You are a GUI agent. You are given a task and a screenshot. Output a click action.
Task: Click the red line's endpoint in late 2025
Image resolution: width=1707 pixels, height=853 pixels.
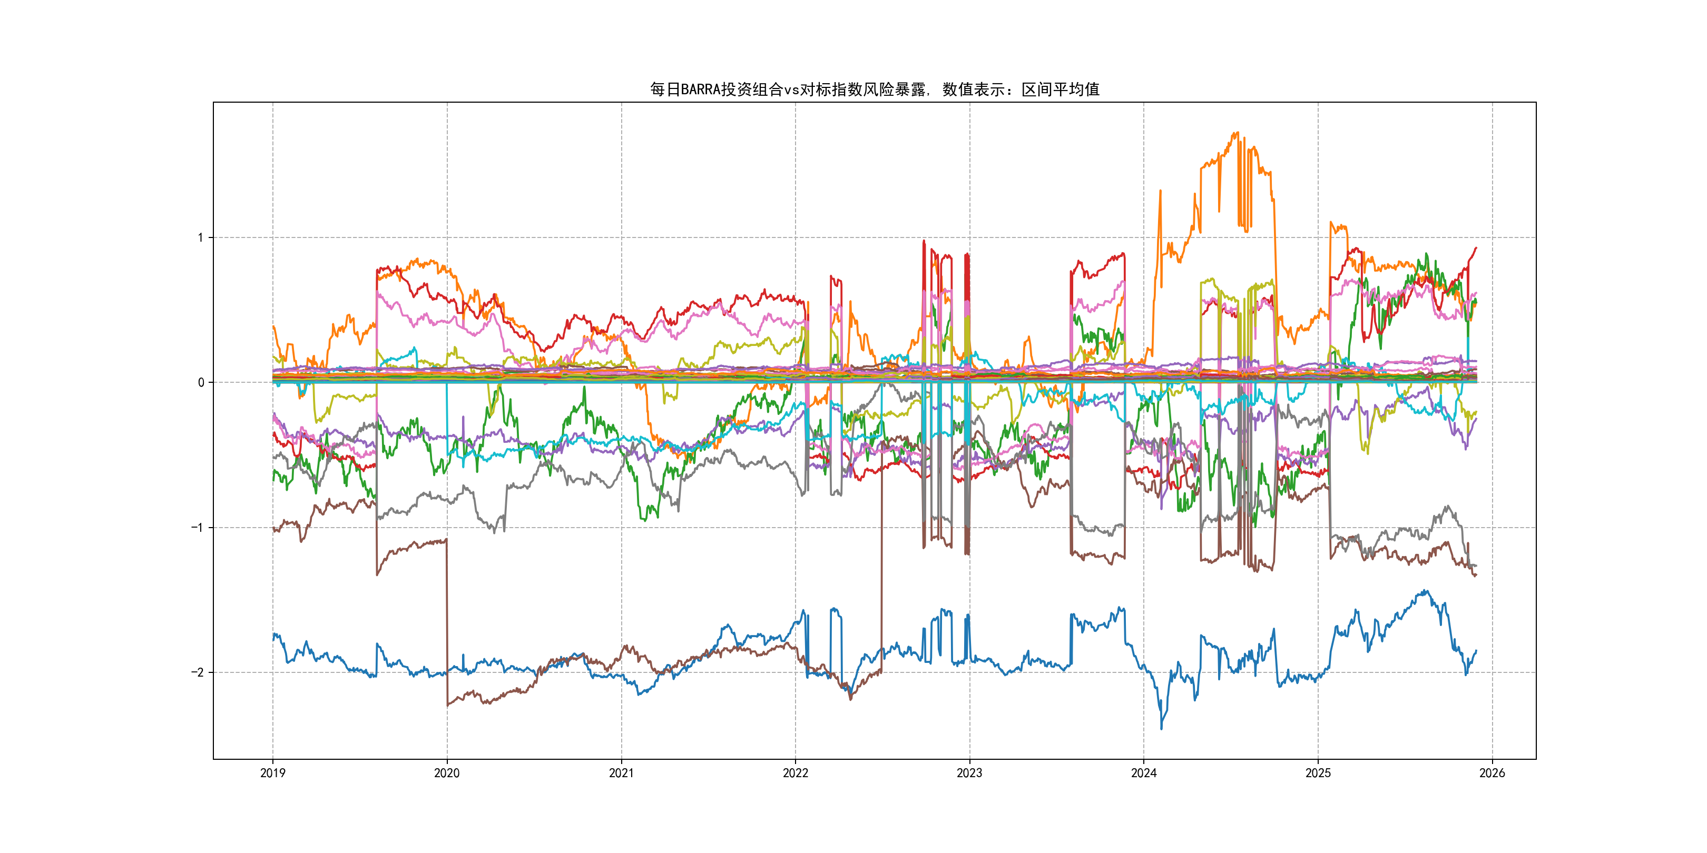point(1476,247)
